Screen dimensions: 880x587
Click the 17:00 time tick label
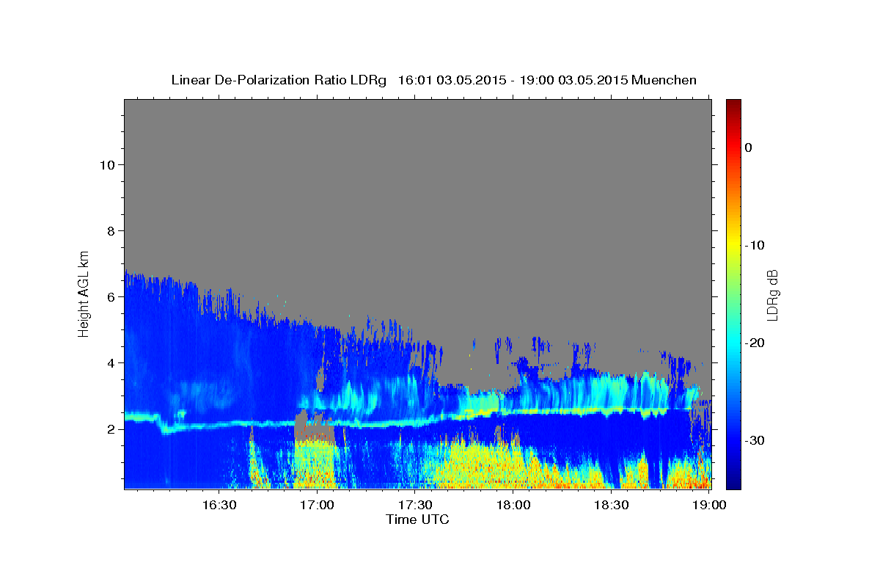coord(317,505)
